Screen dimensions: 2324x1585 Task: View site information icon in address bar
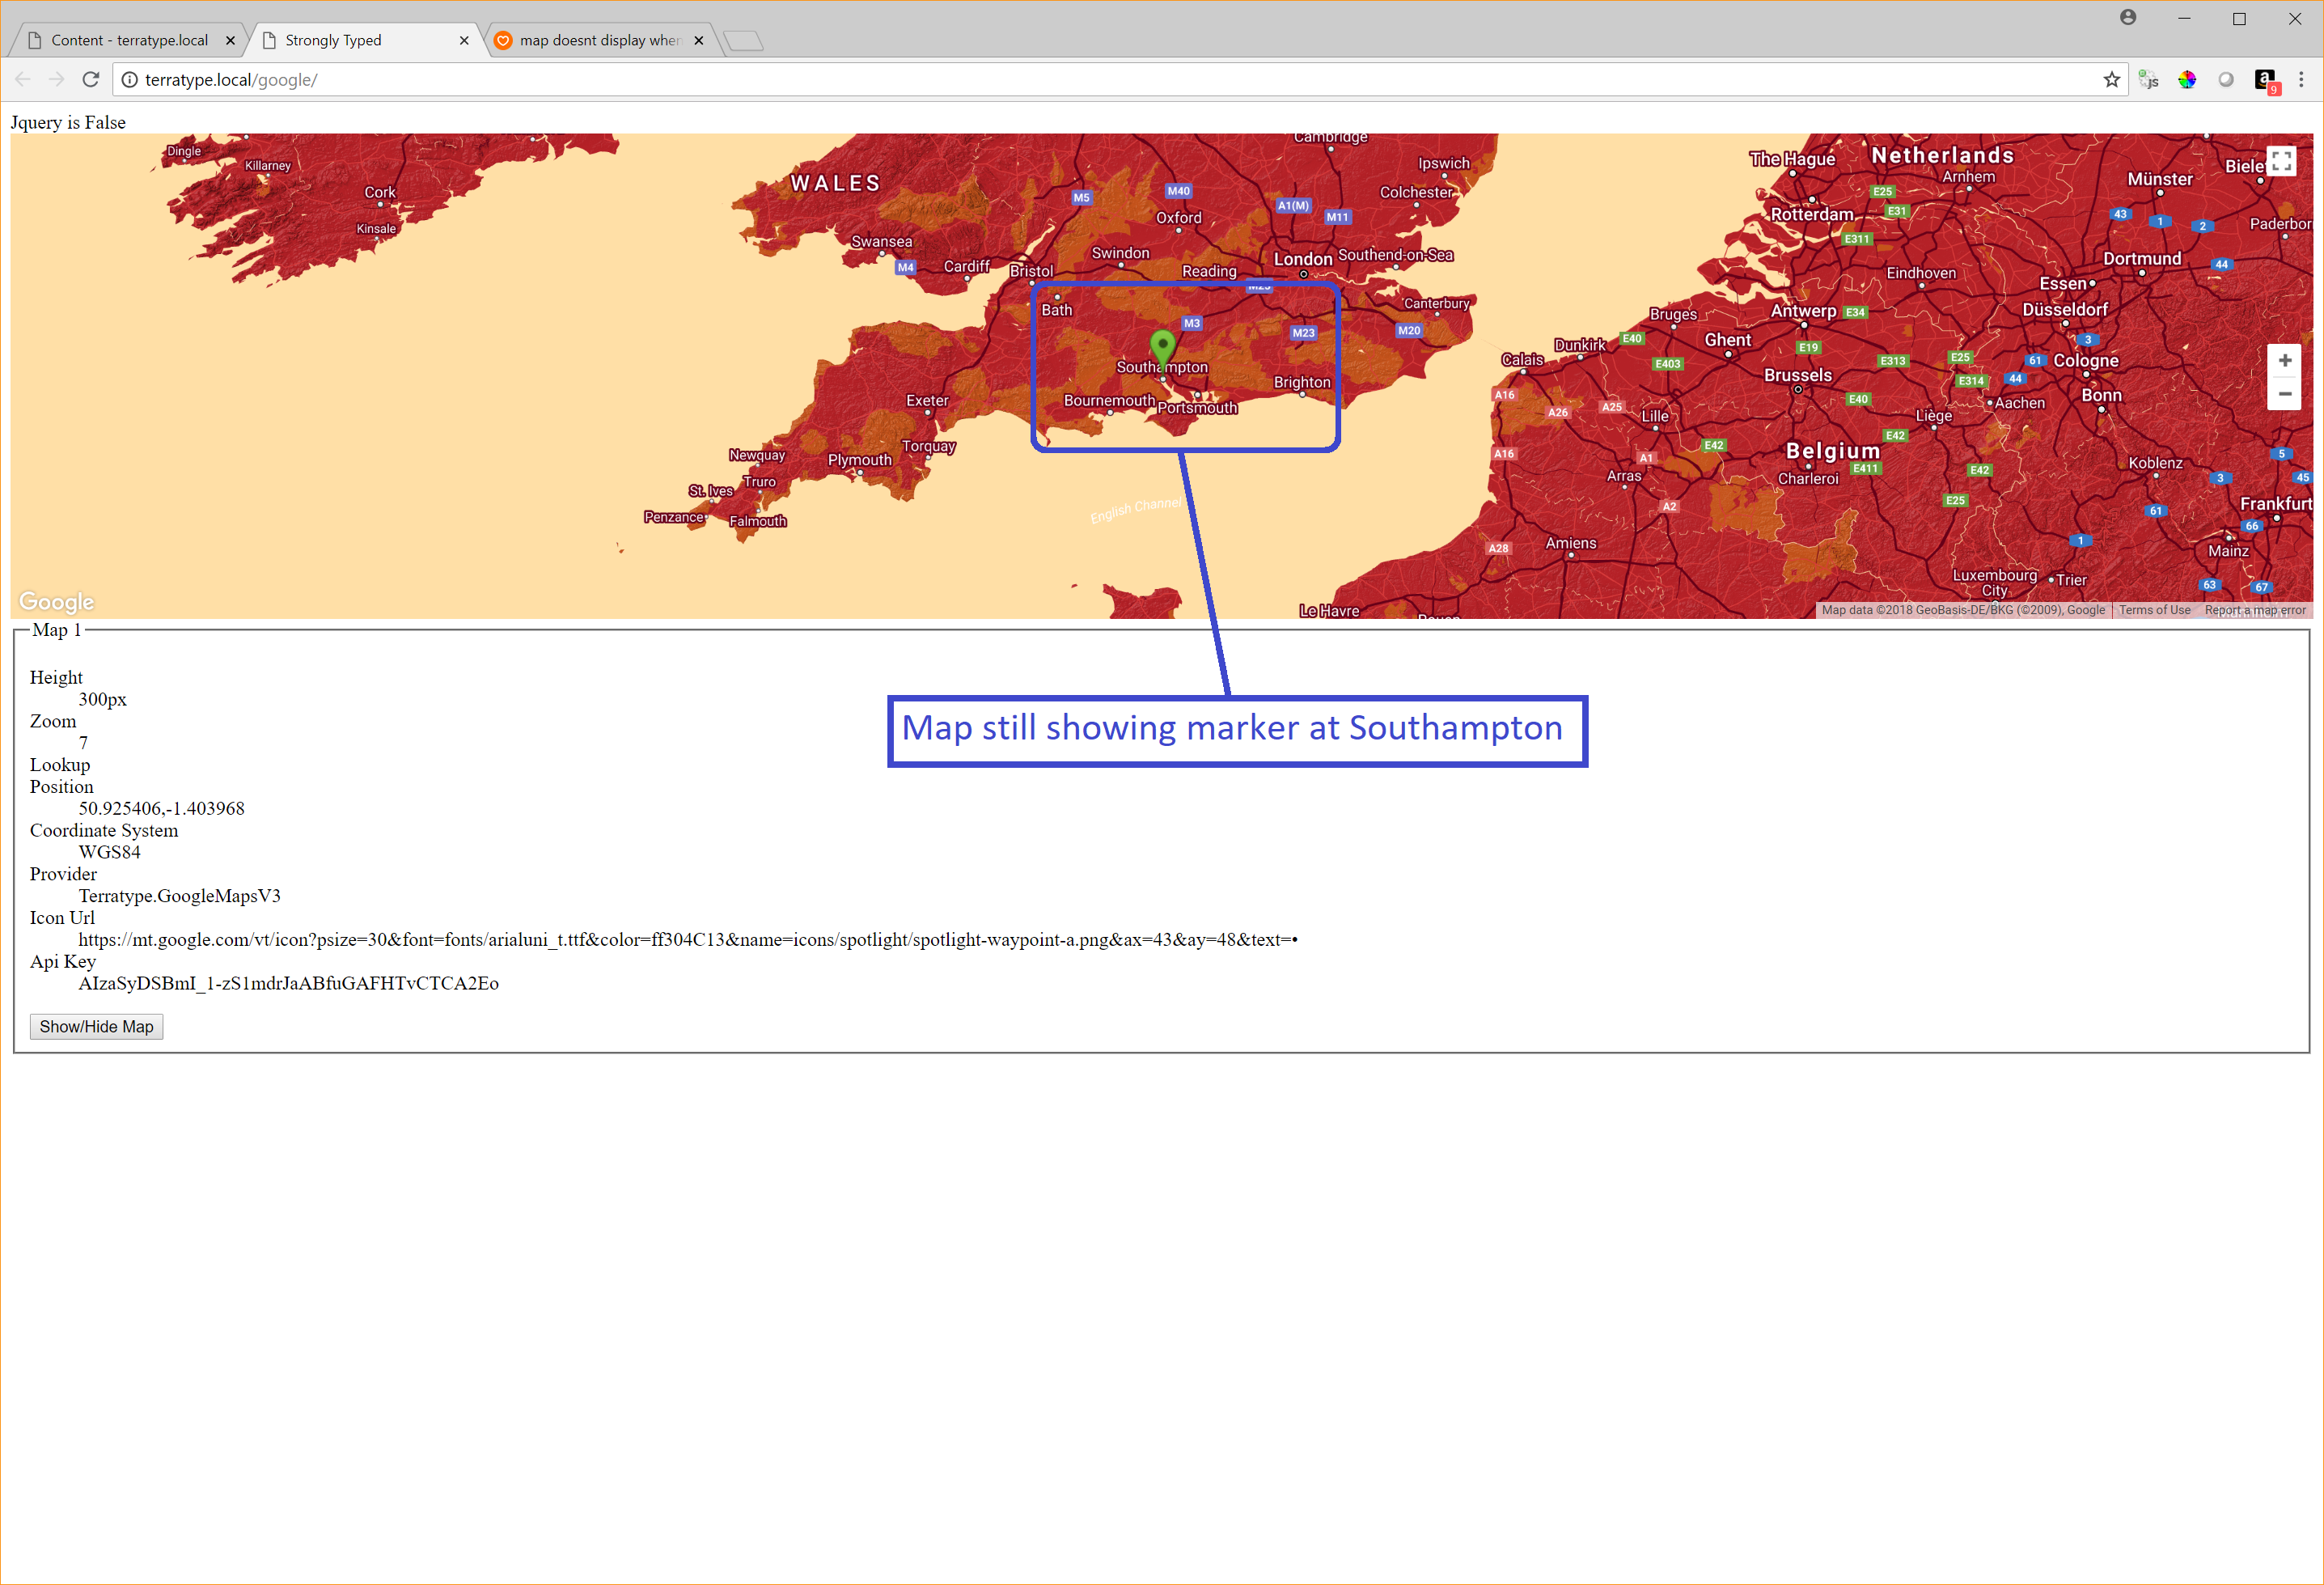click(130, 80)
